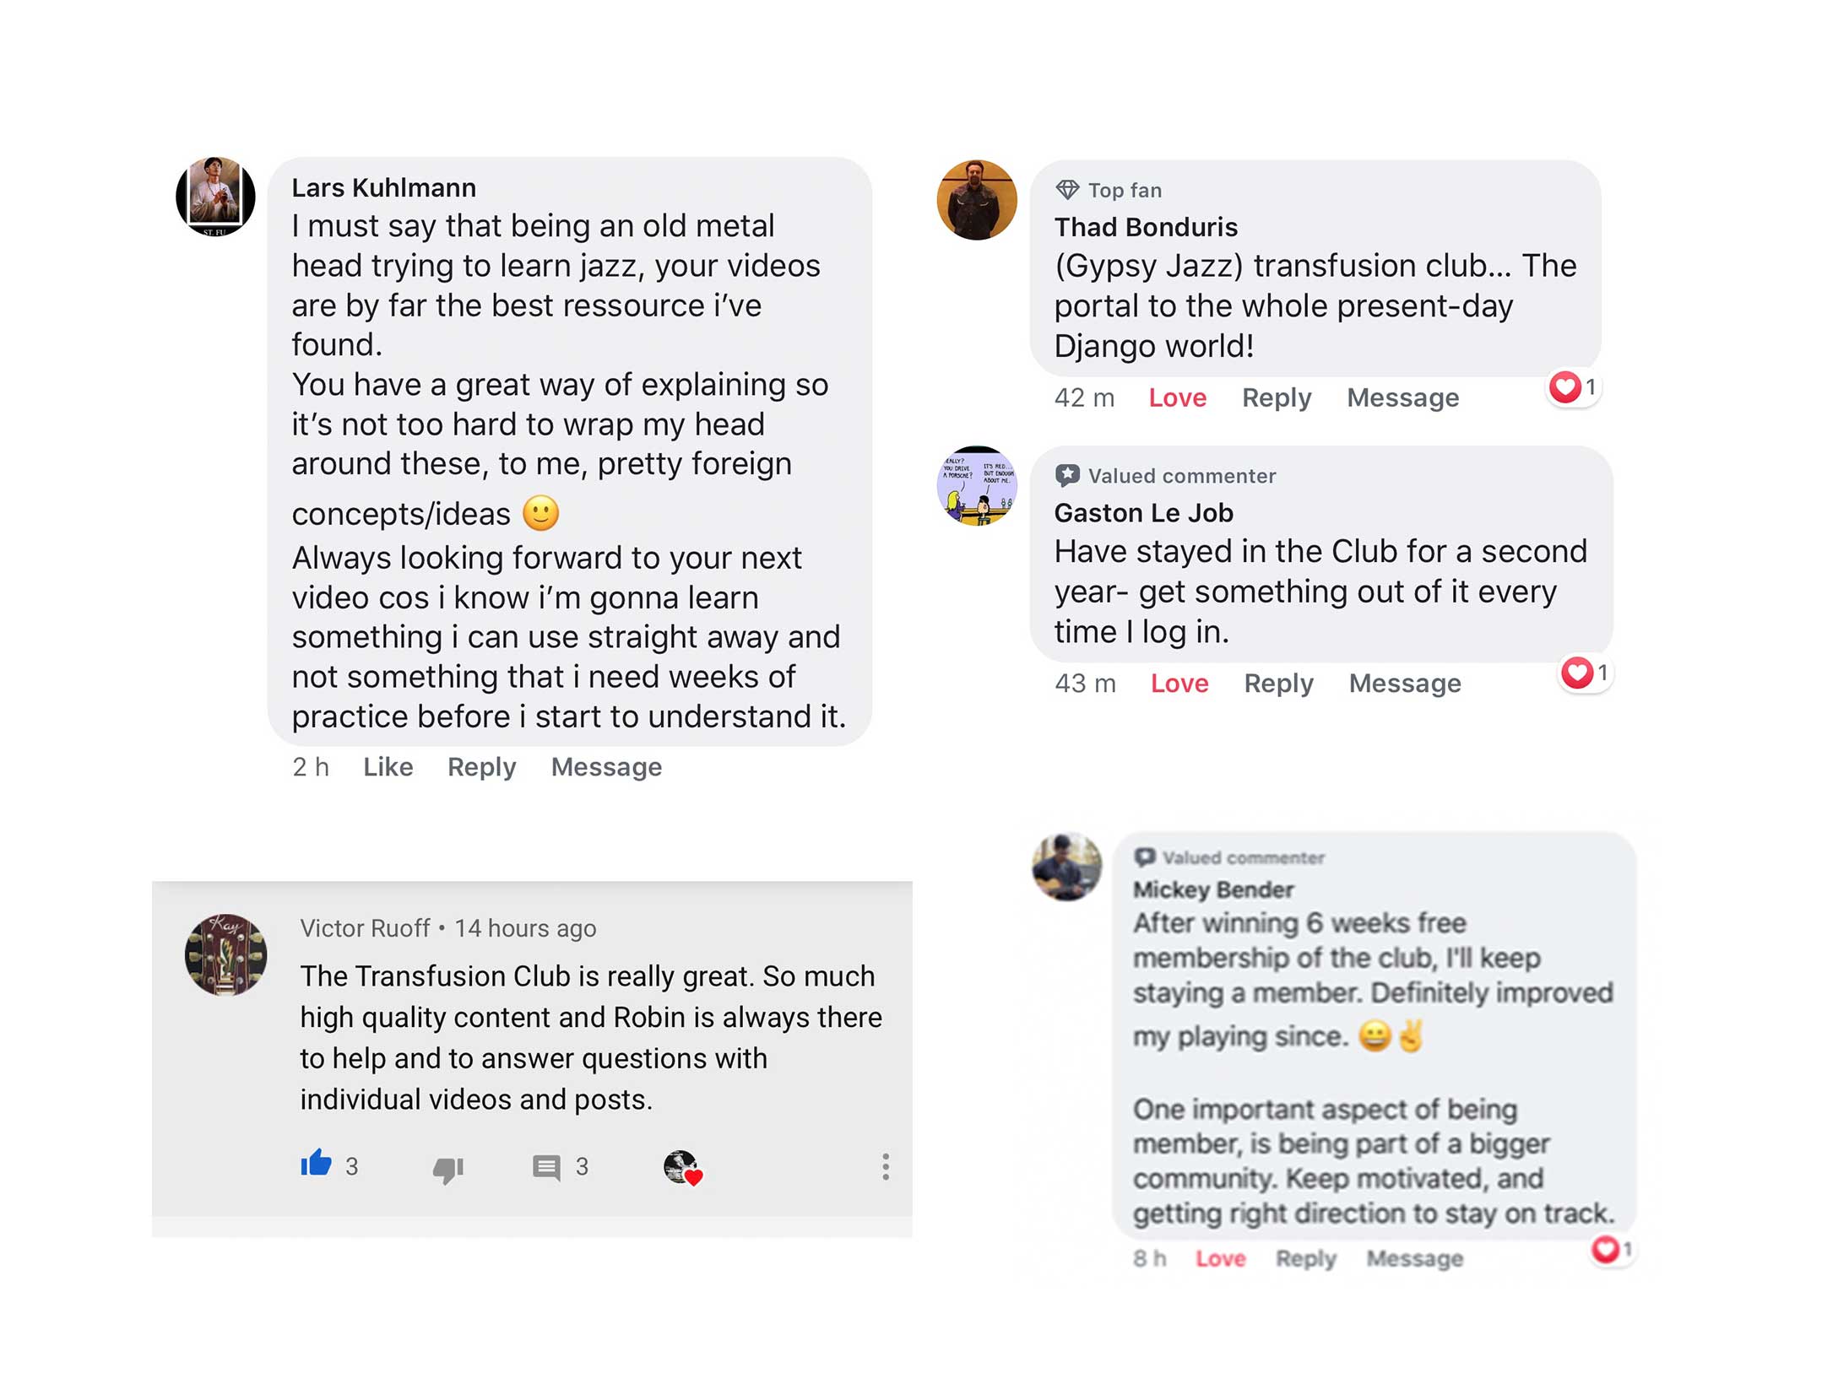The image size is (1822, 1389).
Task: Click heart reaction count on Mickey Bender's comment
Action: [1611, 1250]
